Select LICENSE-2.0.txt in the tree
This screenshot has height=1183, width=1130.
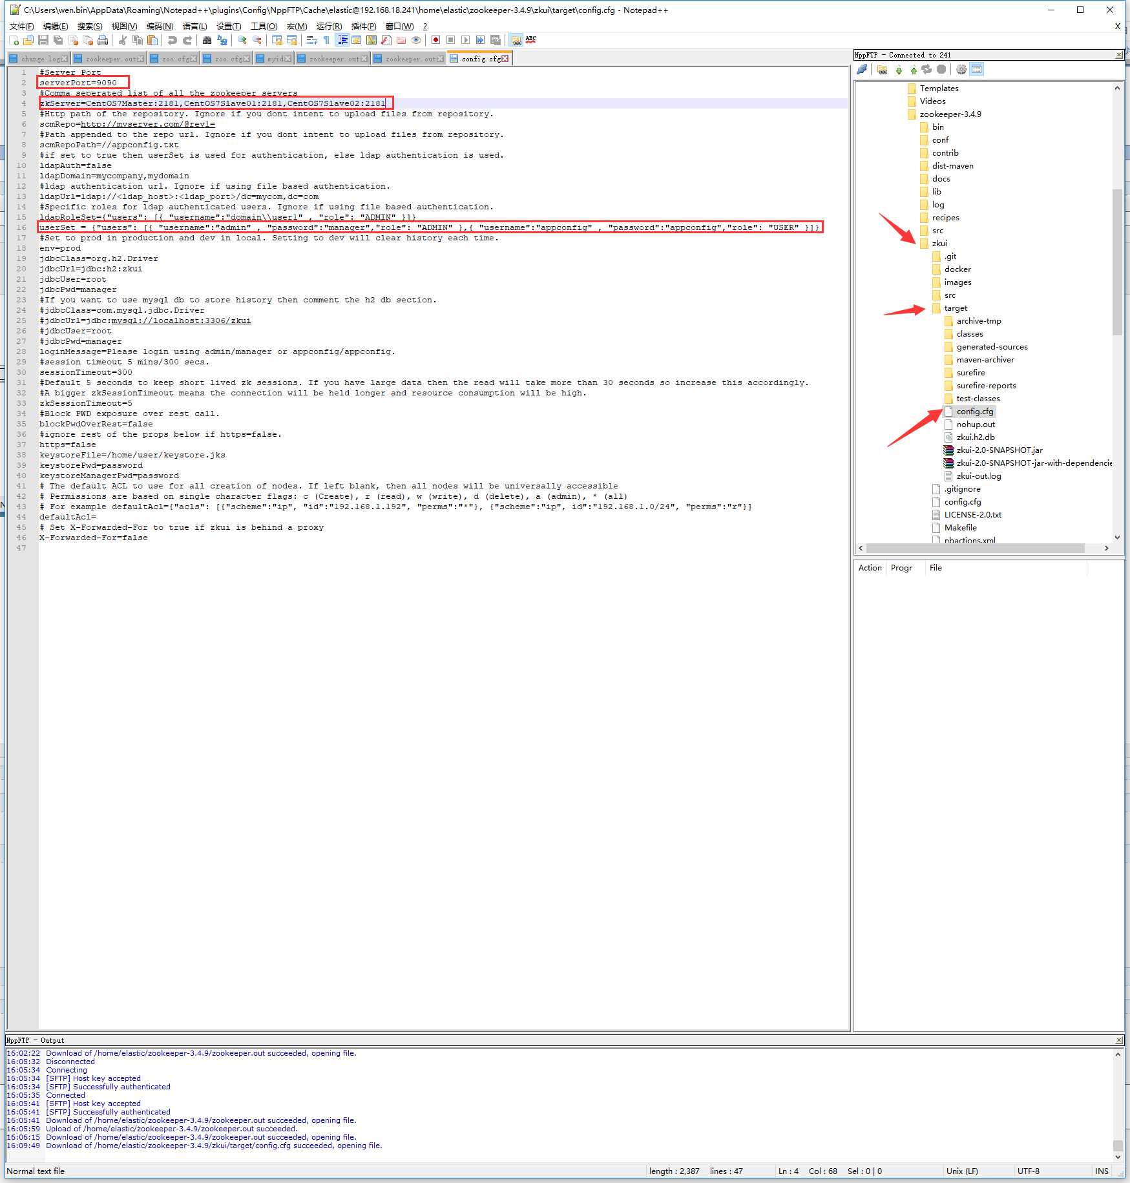point(973,515)
